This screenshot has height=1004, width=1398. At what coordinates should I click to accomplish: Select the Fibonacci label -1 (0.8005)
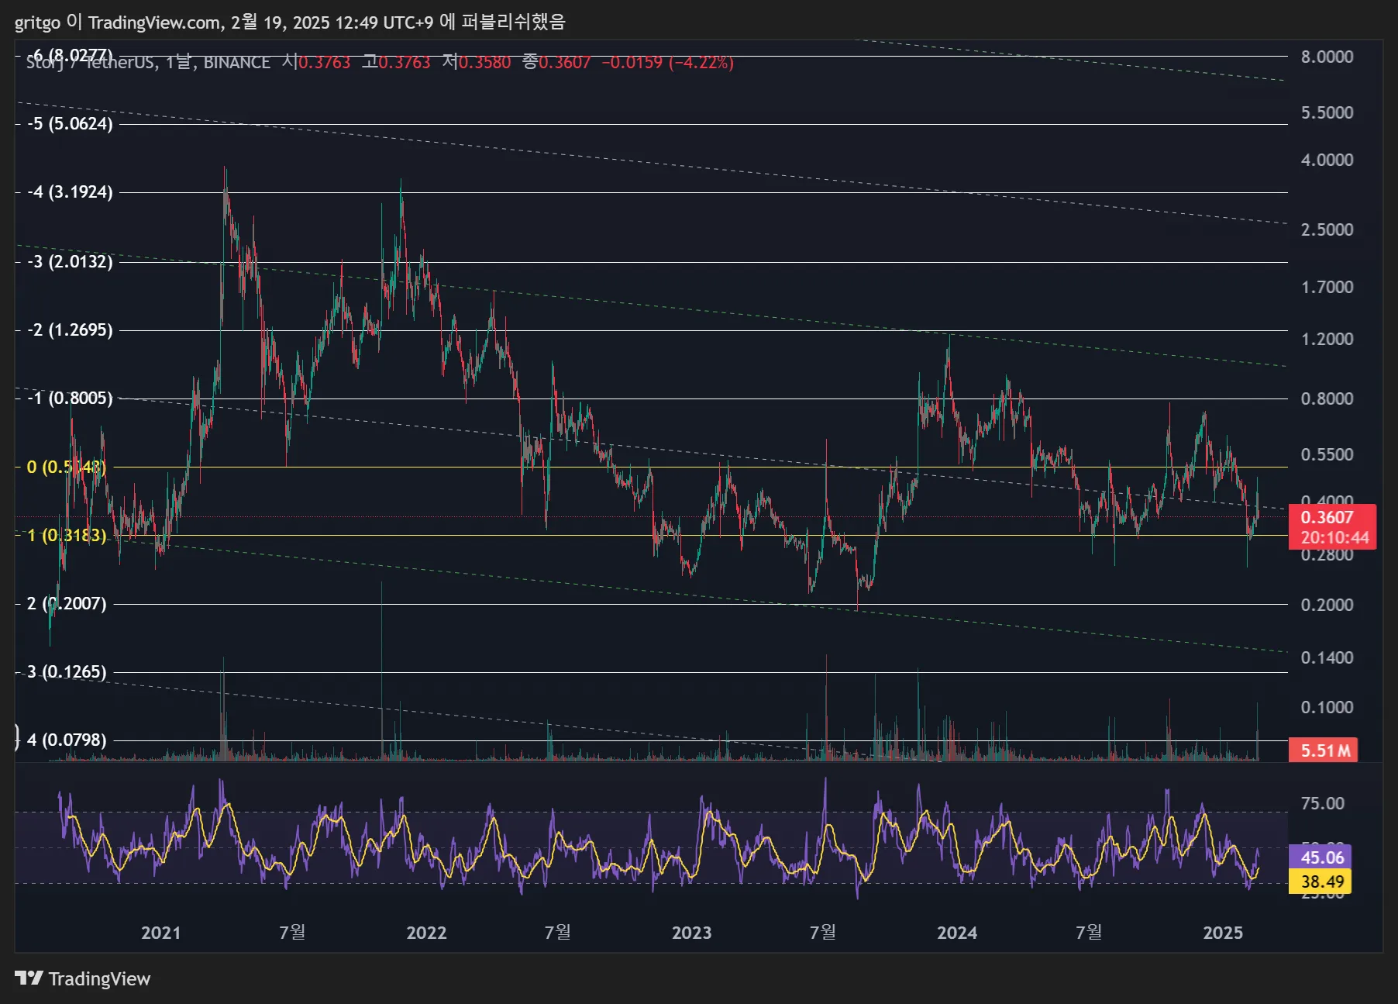pyautogui.click(x=70, y=398)
